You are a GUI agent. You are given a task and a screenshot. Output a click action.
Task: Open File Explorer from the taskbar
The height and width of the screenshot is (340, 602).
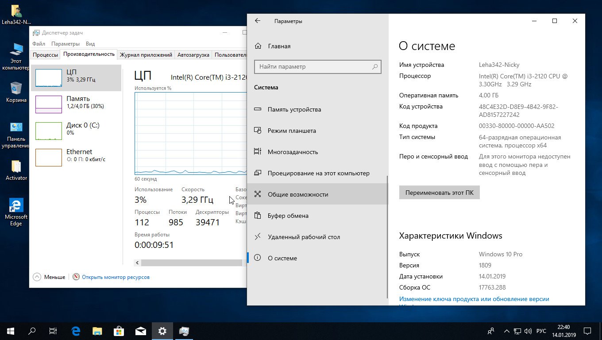[97, 331]
